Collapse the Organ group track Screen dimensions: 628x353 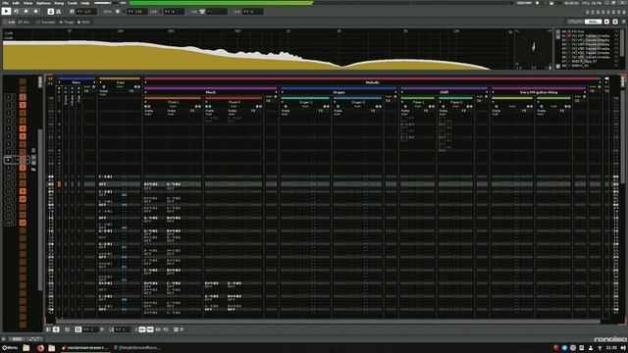[283, 92]
